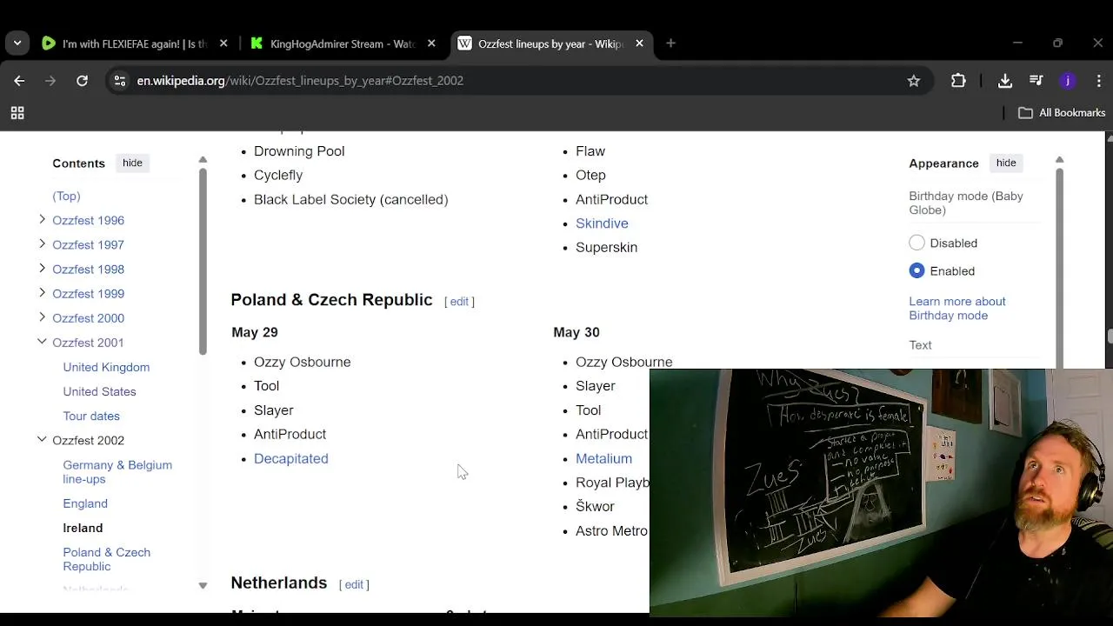The image size is (1113, 626).
Task: Select Ireland in the contents list
Action: (x=83, y=528)
